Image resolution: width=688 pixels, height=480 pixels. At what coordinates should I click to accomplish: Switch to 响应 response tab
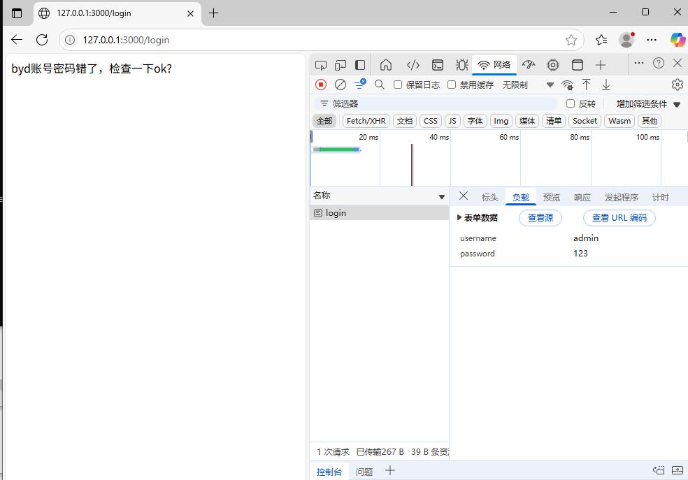(582, 197)
